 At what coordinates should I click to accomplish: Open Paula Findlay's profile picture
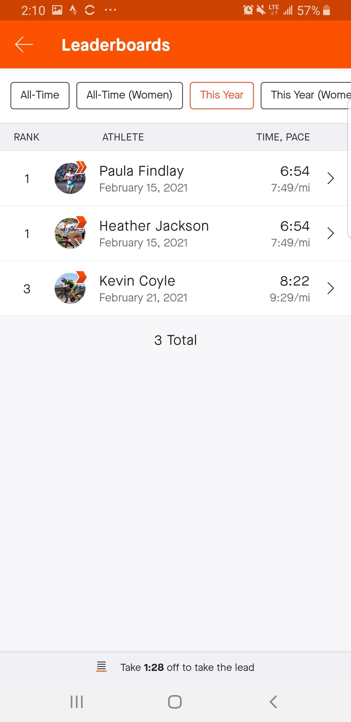[x=70, y=178]
